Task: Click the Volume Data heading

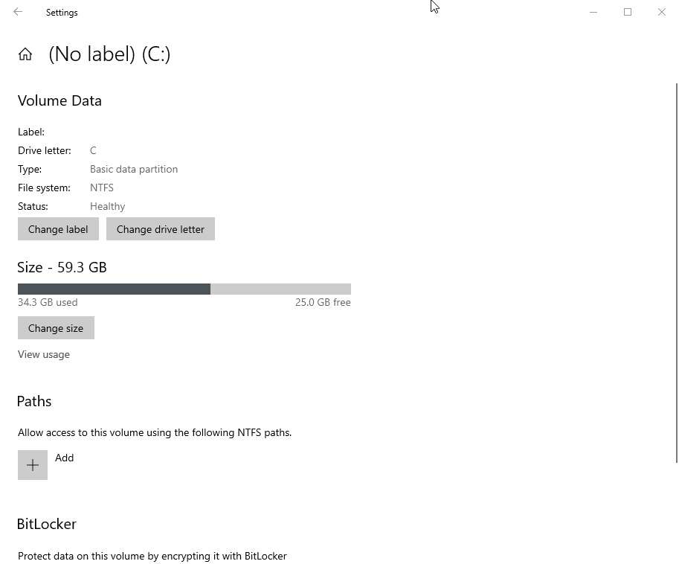Action: pyautogui.click(x=59, y=100)
